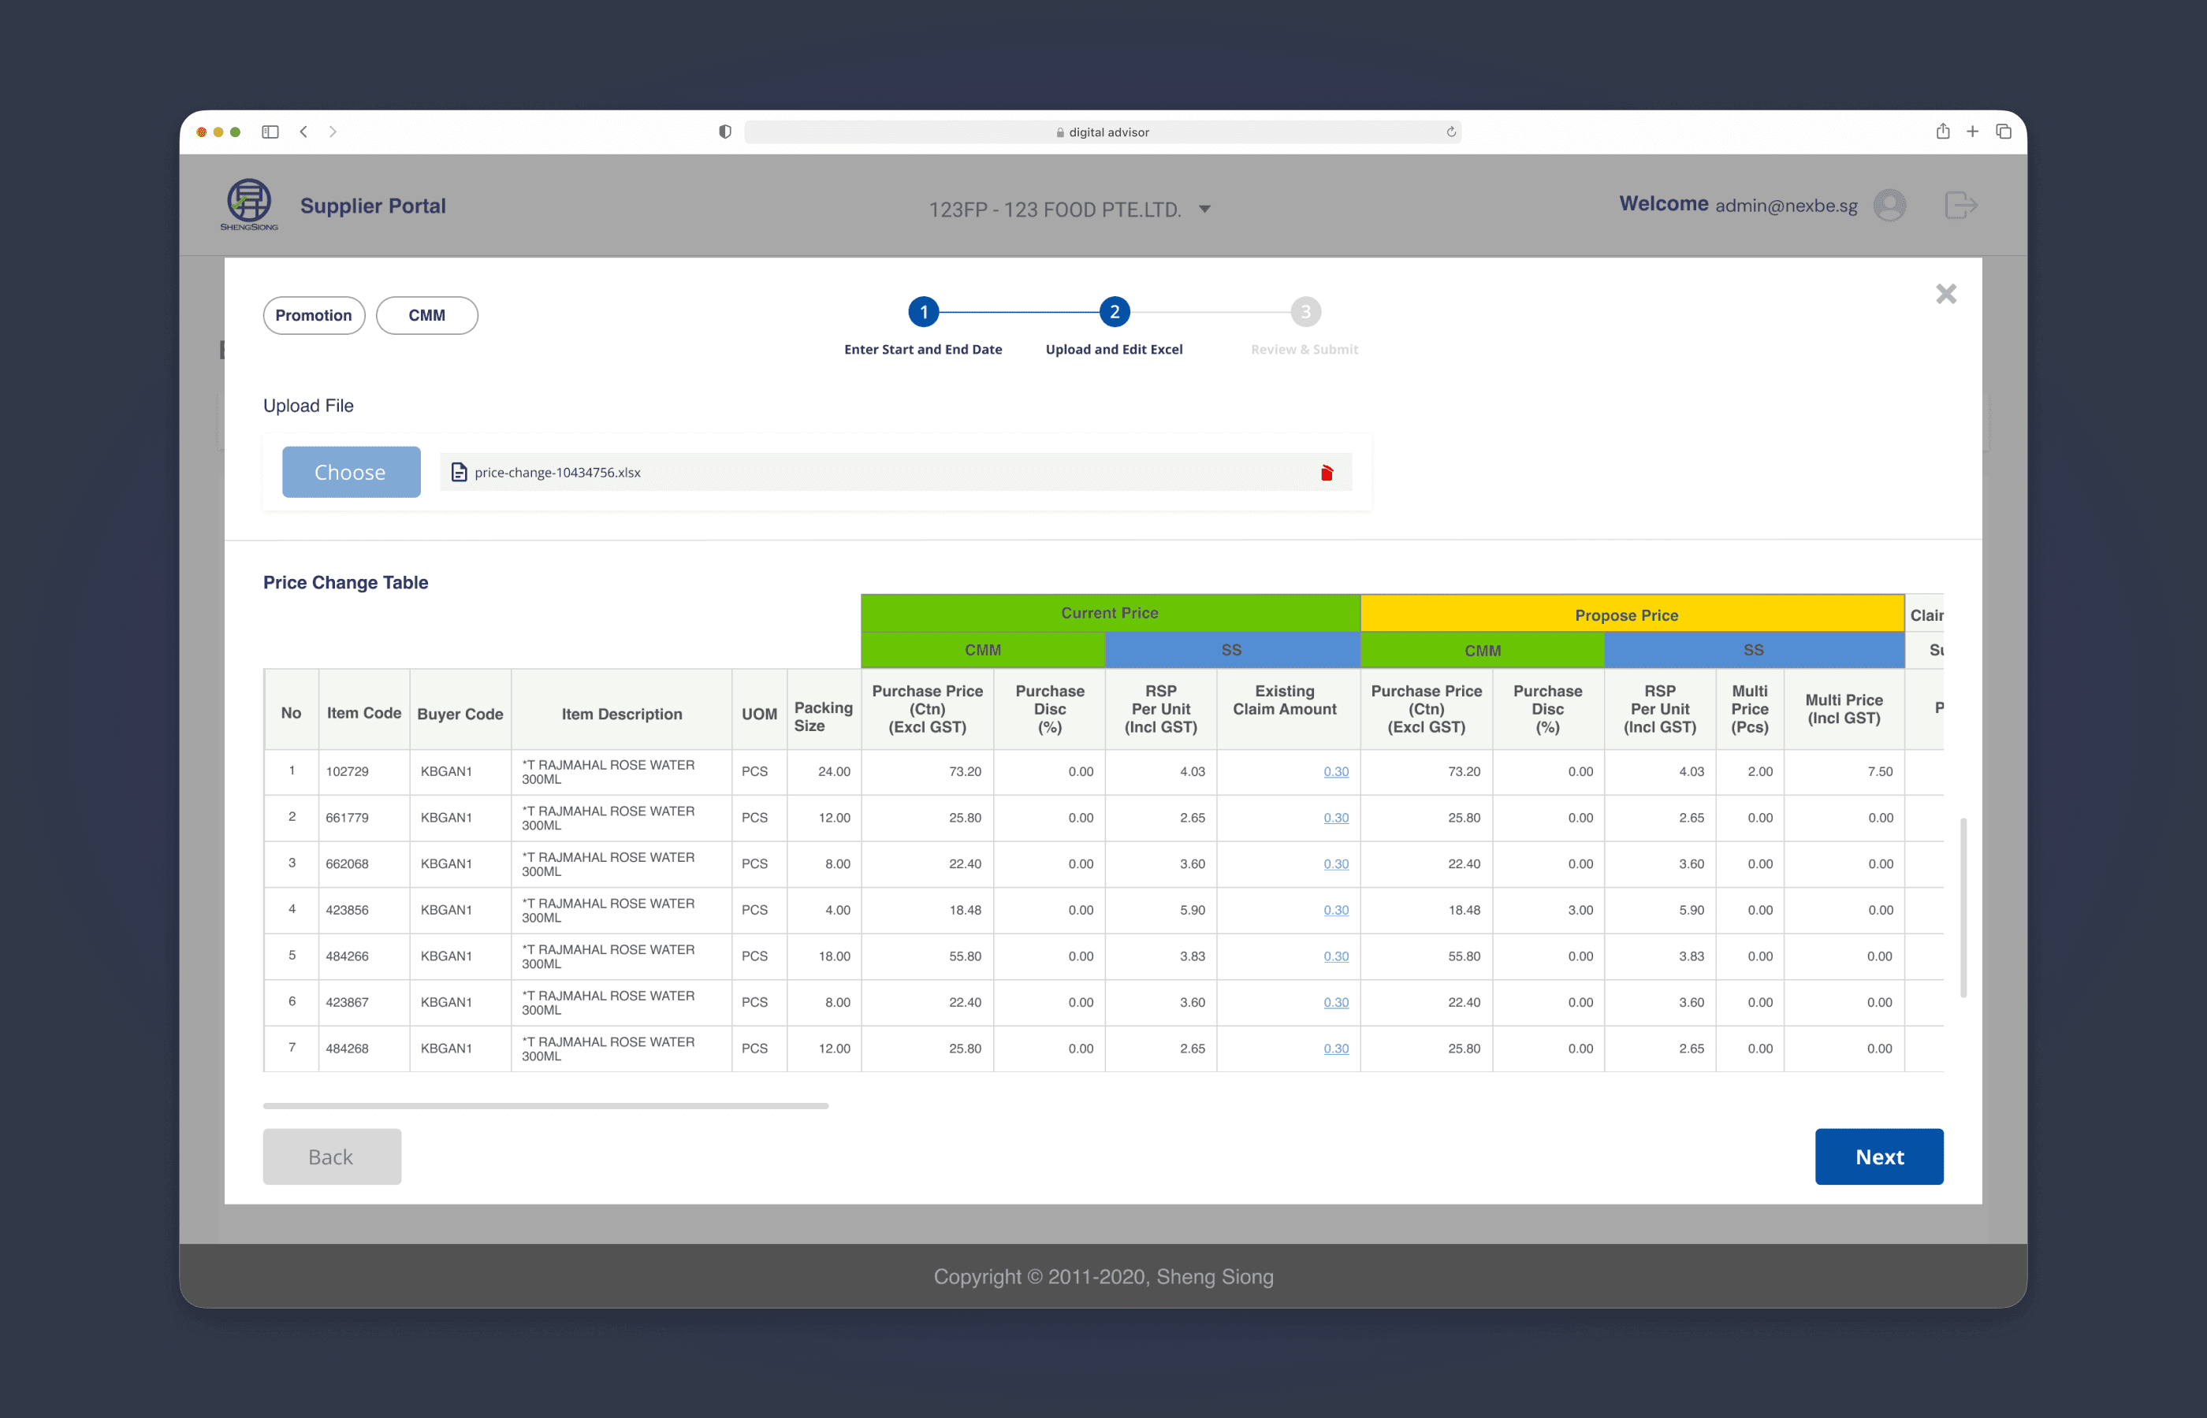
Task: Click the Choose file button
Action: [351, 473]
